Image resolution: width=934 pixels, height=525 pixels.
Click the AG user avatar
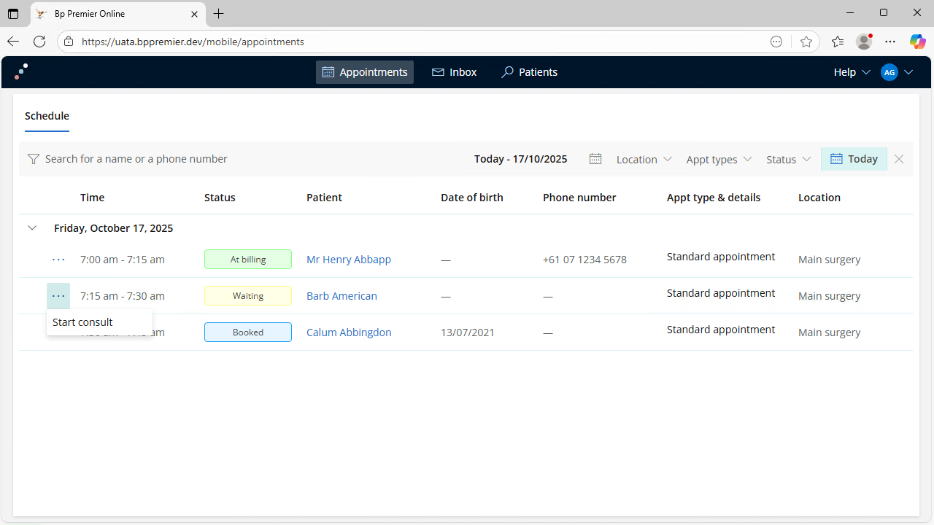click(889, 72)
